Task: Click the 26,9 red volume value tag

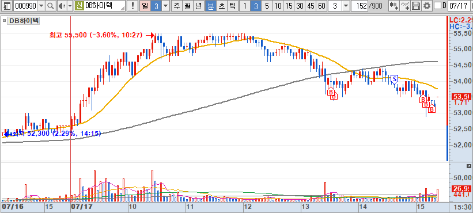Action: 461,189
